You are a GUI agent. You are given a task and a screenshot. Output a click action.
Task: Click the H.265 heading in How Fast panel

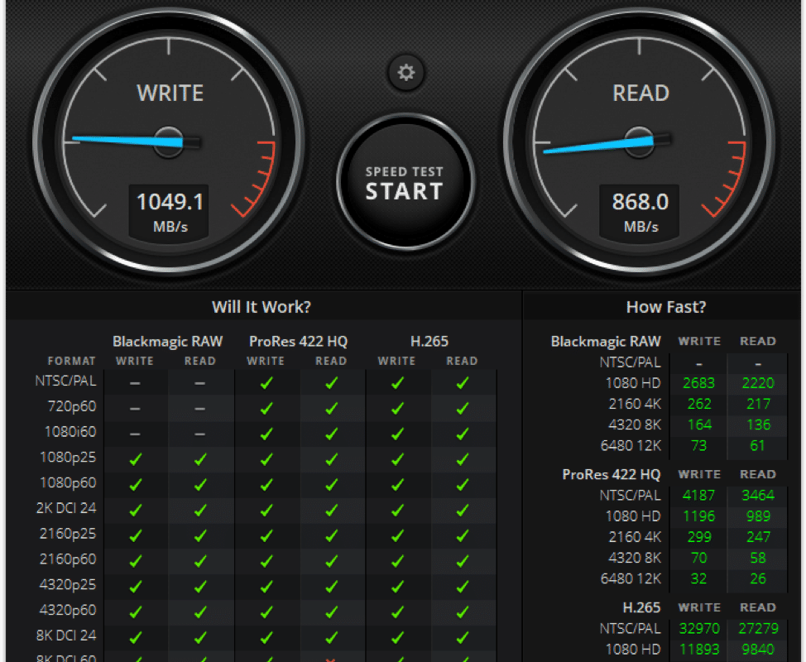[x=641, y=607]
